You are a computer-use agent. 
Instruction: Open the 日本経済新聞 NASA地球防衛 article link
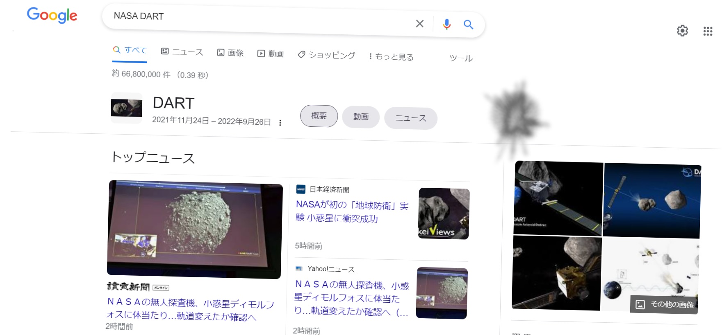coord(352,211)
